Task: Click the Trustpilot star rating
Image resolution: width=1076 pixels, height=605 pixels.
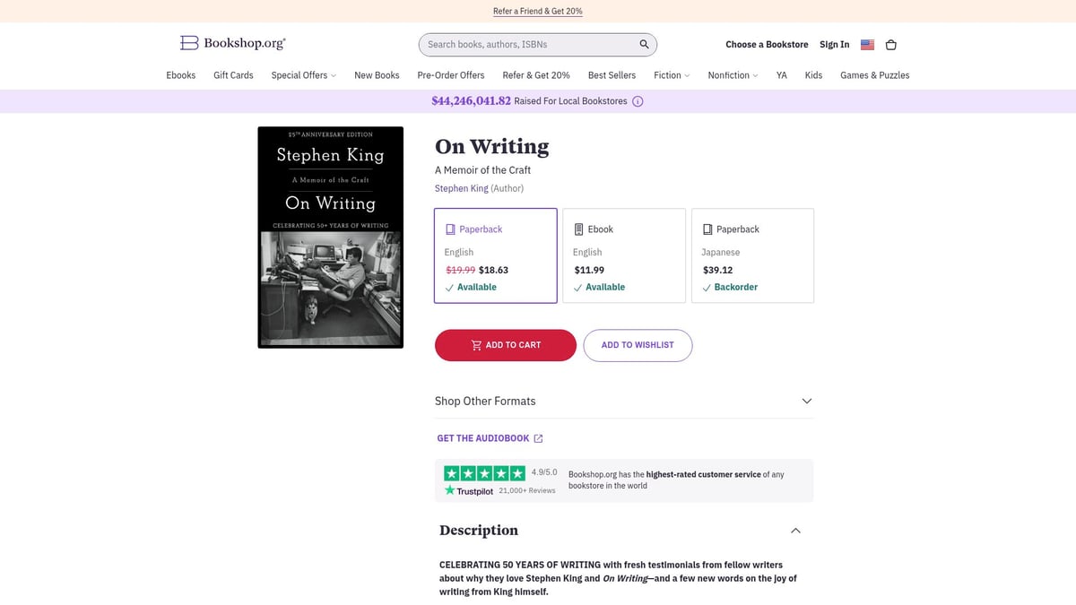Action: click(x=483, y=472)
